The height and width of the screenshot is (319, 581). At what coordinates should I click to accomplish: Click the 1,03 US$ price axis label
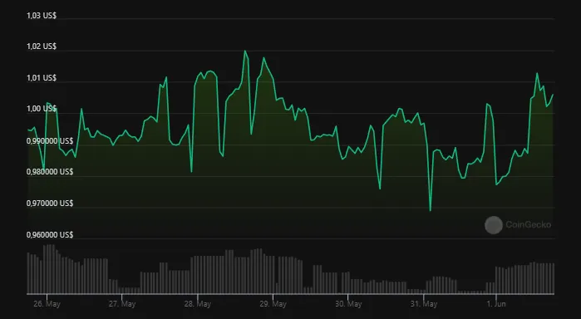coord(42,16)
